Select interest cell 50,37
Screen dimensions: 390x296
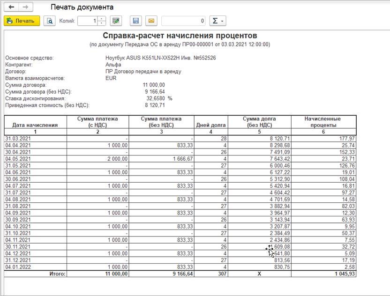tap(323, 233)
